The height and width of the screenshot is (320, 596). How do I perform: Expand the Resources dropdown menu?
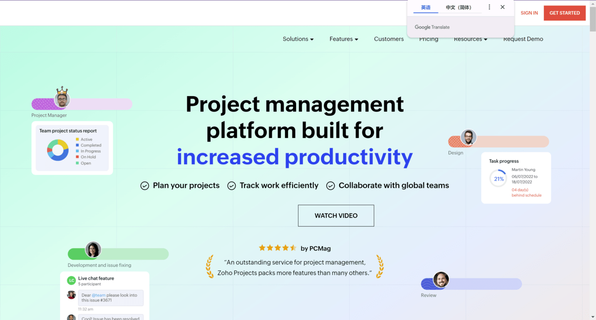pyautogui.click(x=470, y=39)
